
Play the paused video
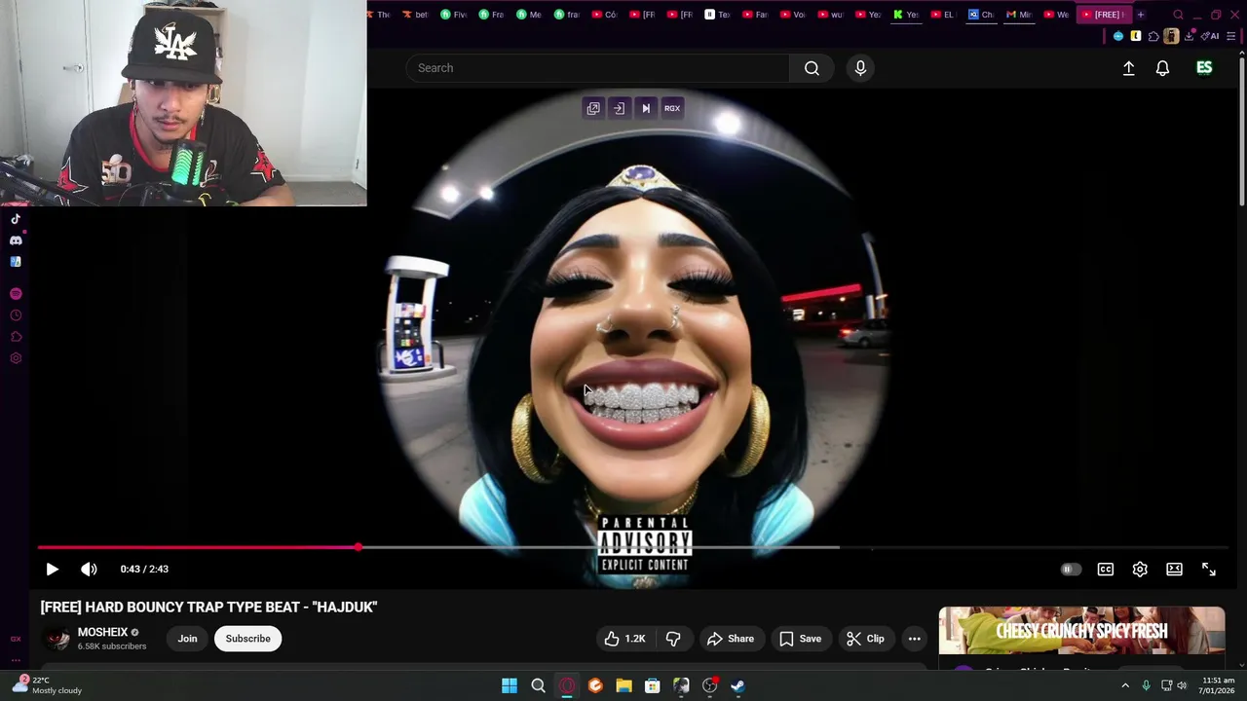pos(52,570)
